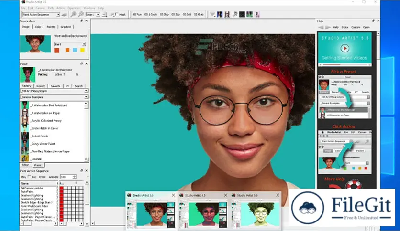This screenshot has height=231, width=400.
Task: Open the Still Art PASeq Scripts dropdown
Action: click(x=86, y=91)
